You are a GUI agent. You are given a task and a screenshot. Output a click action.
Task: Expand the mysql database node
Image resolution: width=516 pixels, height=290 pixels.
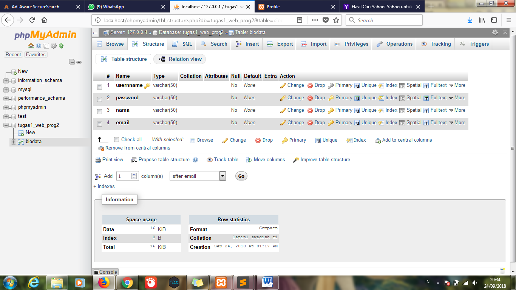6,89
